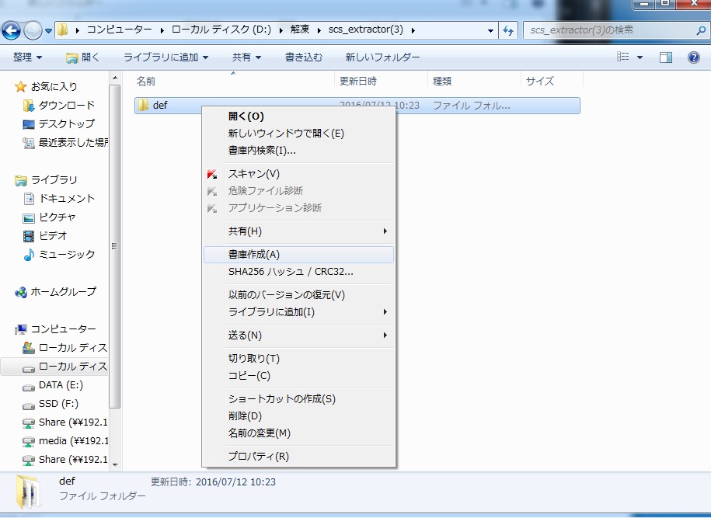Click the Back navigation arrow
The height and width of the screenshot is (518, 711).
pyautogui.click(x=12, y=30)
